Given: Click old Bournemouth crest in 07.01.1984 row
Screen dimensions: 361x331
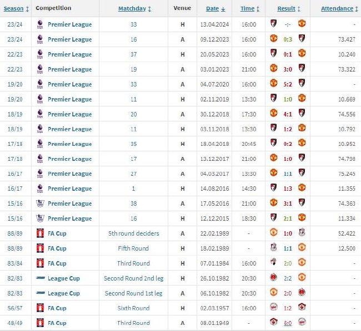Looking at the screenshot, I should tap(273, 262).
